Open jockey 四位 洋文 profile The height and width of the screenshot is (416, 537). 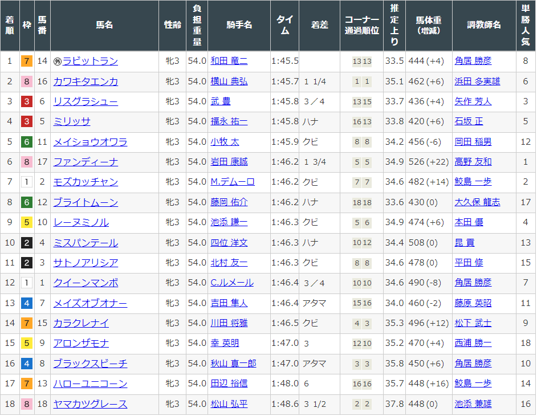coord(229,242)
